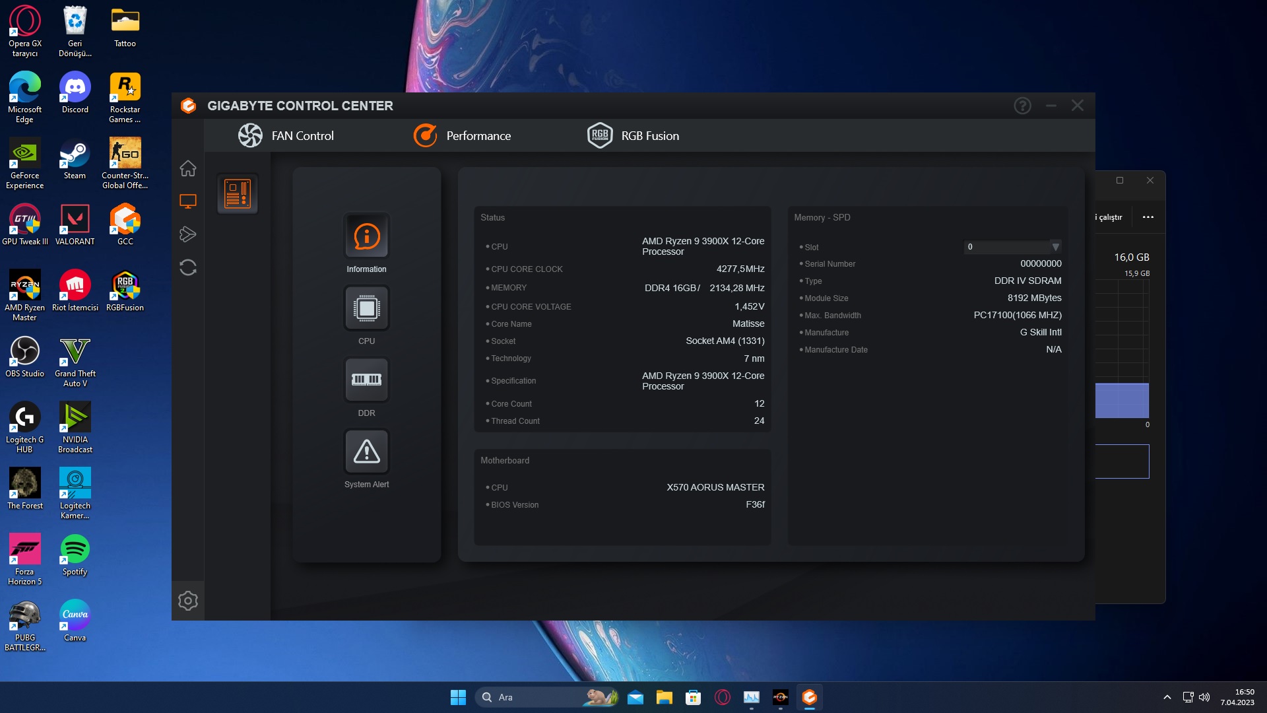Screen dimensions: 1267x713
Task: Click the monitor icon in sidebar
Action: coord(188,201)
